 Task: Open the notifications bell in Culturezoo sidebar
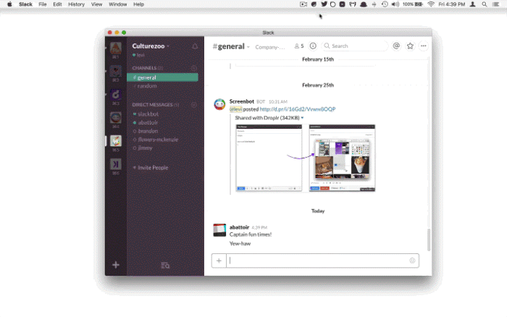(x=195, y=46)
